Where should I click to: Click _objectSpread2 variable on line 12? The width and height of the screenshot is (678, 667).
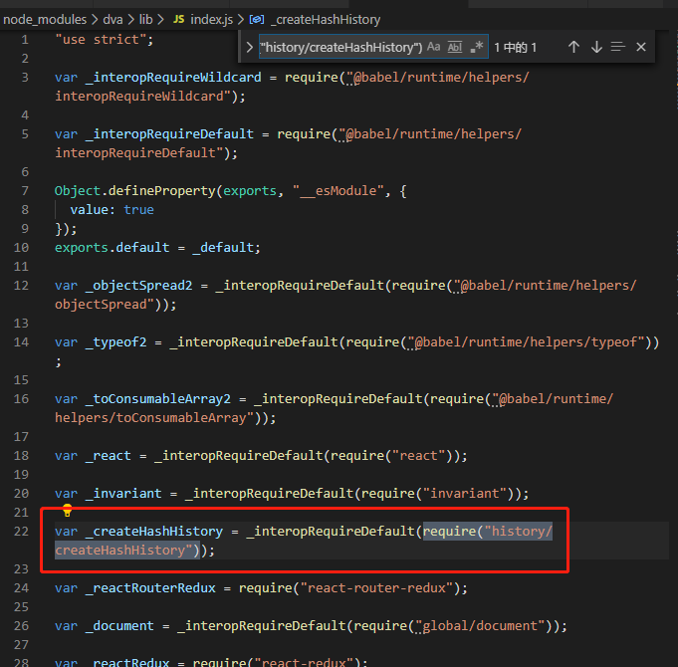click(138, 286)
